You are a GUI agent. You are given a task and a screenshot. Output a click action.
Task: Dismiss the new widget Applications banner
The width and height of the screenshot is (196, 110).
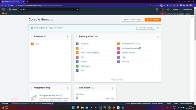point(158,28)
